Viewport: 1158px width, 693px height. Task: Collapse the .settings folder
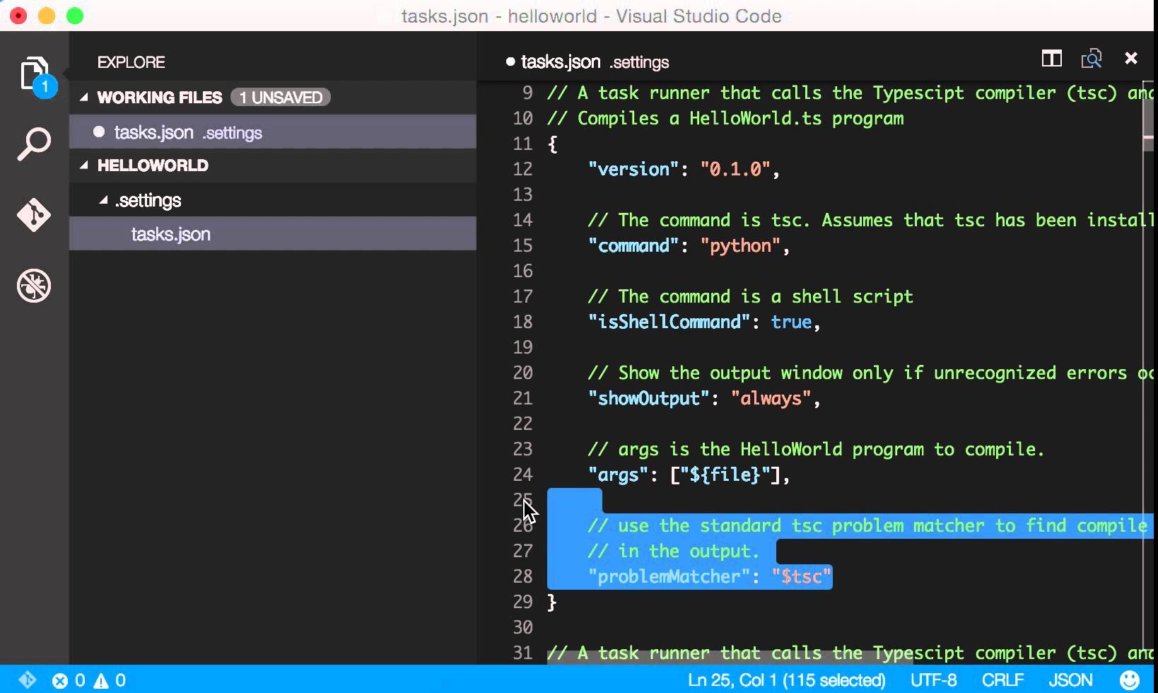103,201
